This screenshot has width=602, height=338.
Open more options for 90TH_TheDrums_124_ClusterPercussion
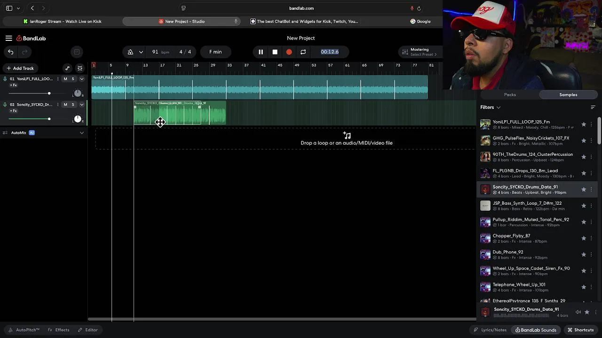click(591, 157)
